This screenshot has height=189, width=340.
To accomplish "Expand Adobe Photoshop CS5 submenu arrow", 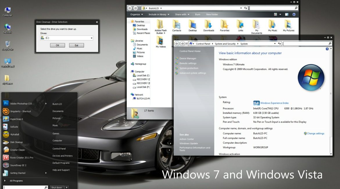I will point(46,104).
